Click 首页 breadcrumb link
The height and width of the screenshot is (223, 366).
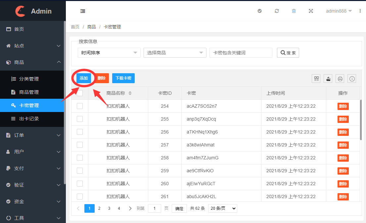[x=75, y=27]
